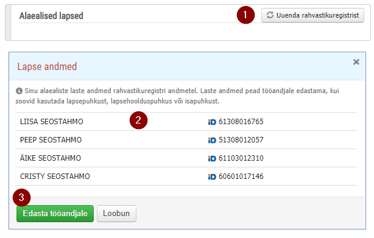Click the personal code 61308016765

tap(241, 122)
